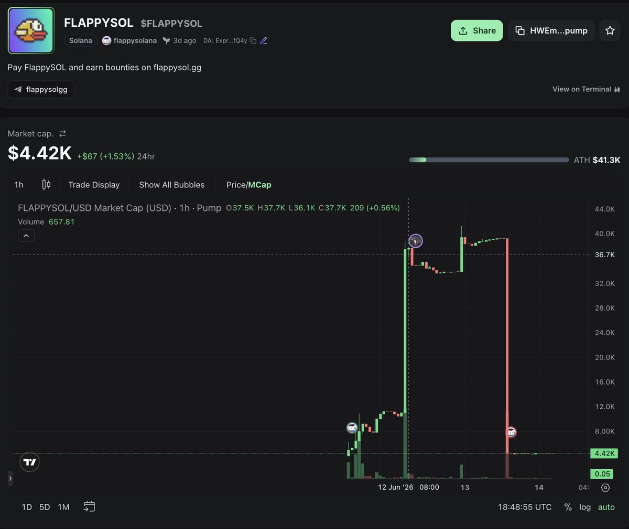Click View on Terminal link
The width and height of the screenshot is (629, 529).
click(x=586, y=89)
